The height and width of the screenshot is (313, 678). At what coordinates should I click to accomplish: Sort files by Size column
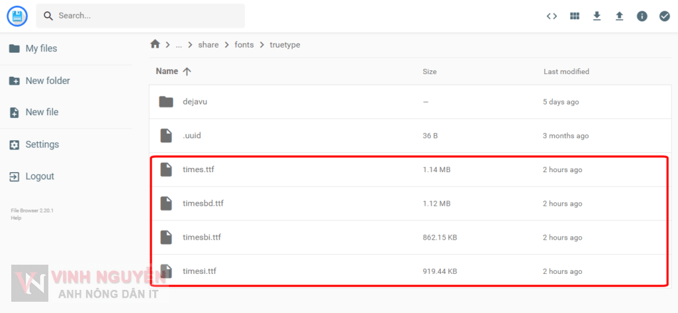click(429, 71)
